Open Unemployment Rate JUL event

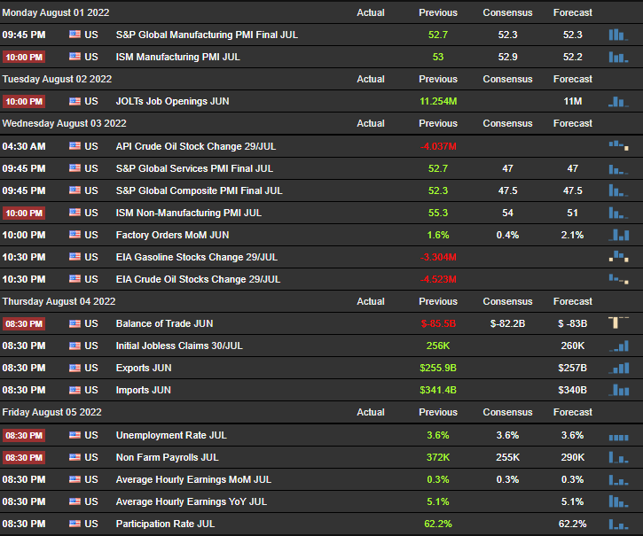[171, 435]
